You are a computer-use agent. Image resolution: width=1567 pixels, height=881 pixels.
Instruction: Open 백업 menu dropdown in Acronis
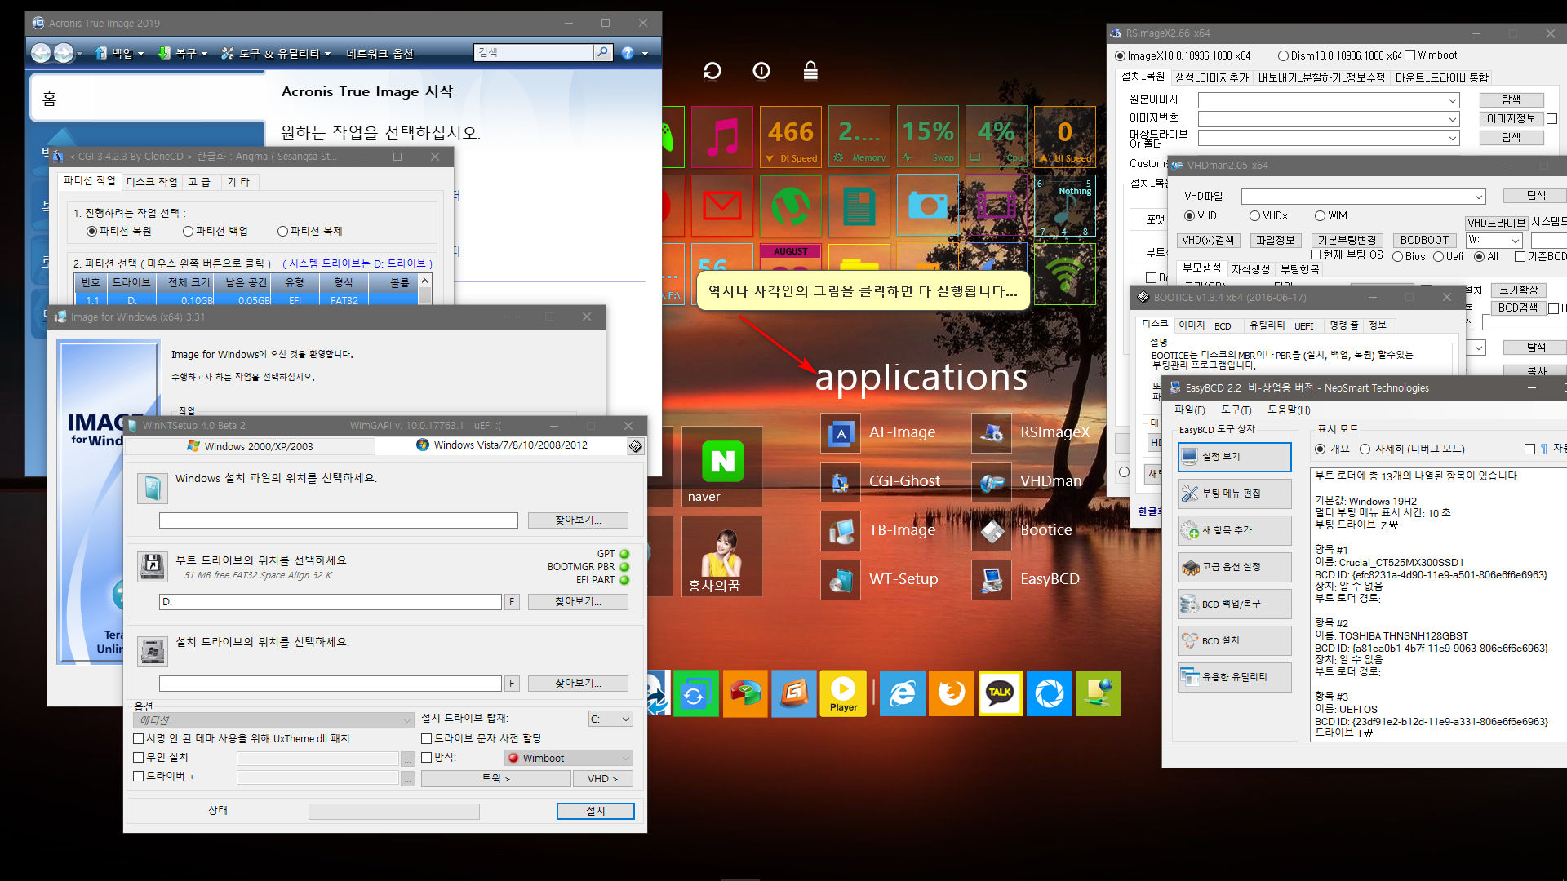tap(120, 54)
